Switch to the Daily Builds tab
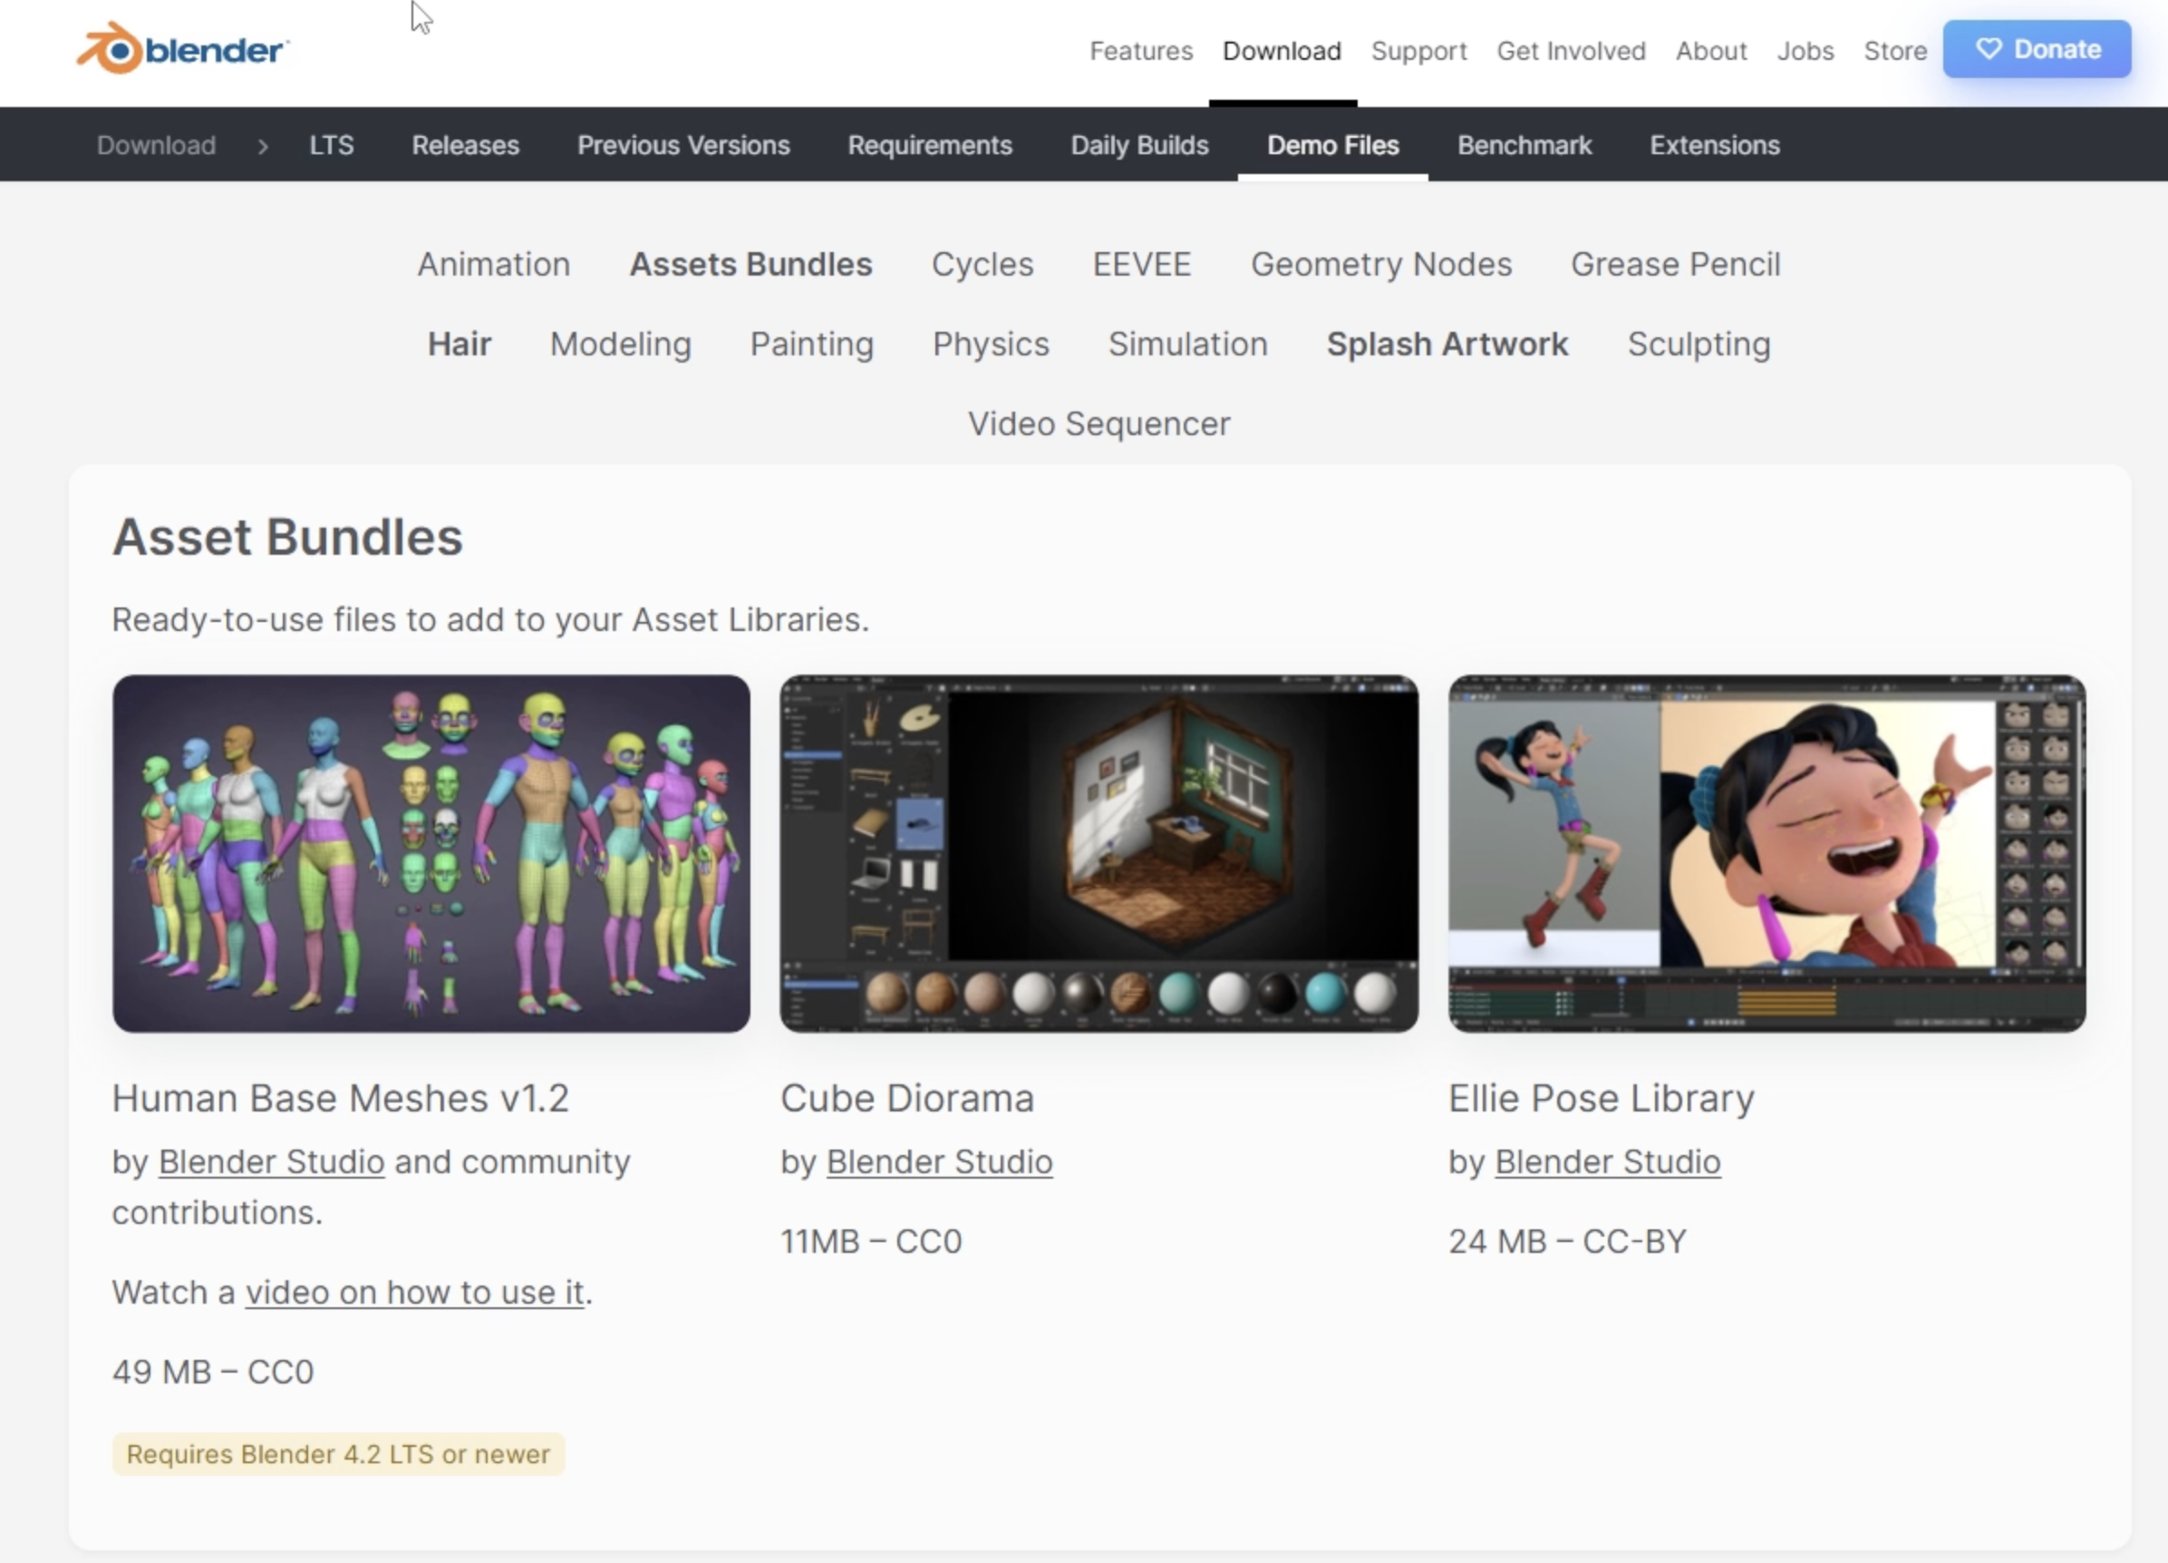 pyautogui.click(x=1138, y=145)
